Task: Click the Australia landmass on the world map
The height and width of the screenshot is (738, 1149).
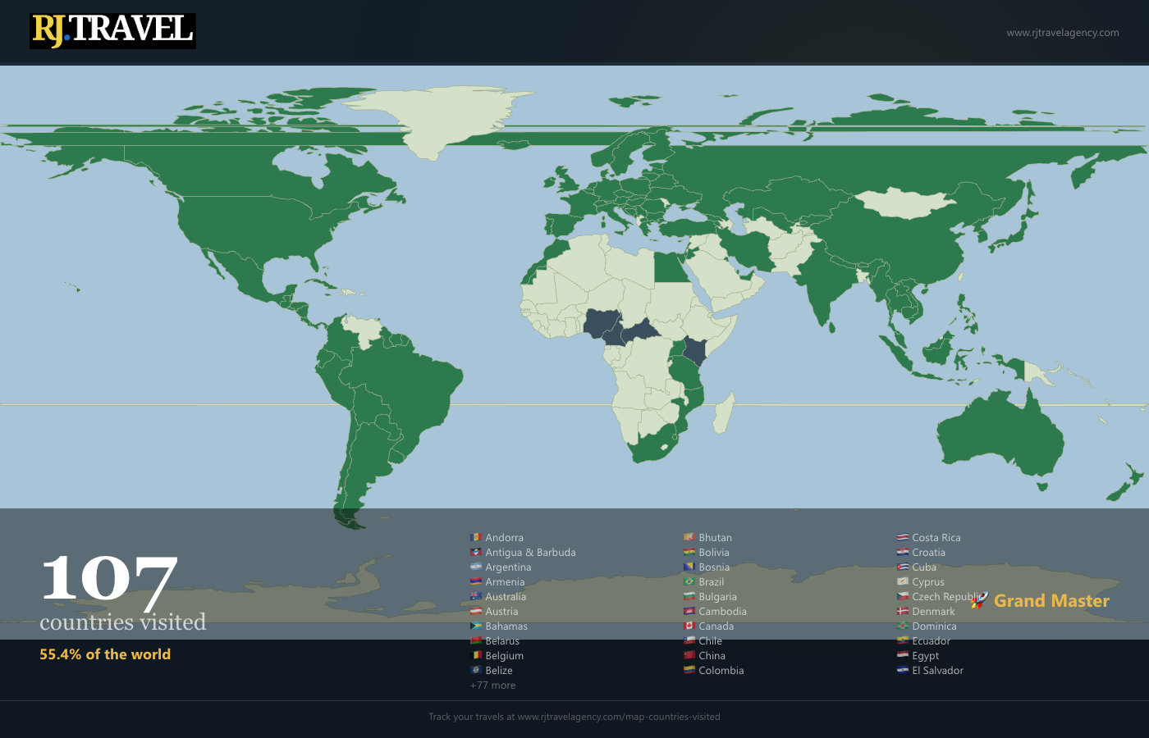Action: pyautogui.click(x=1000, y=435)
